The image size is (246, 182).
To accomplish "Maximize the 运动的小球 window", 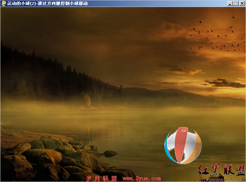I will coord(235,3).
